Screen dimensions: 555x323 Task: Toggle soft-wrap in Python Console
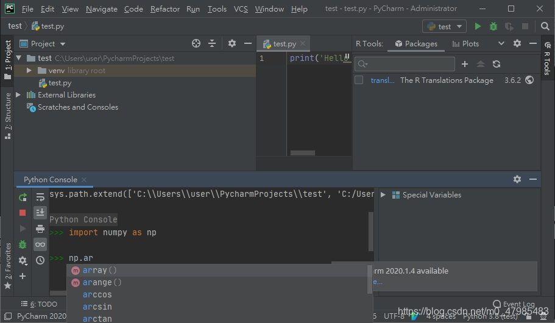[40, 197]
